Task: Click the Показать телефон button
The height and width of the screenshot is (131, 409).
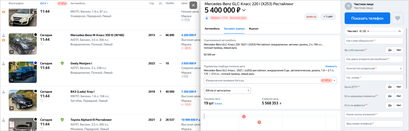Action: 367,18
